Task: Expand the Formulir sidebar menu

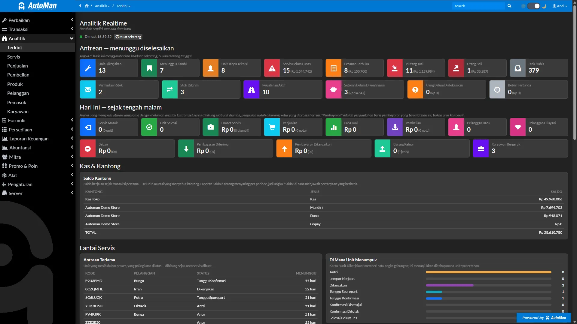Action: pos(38,120)
